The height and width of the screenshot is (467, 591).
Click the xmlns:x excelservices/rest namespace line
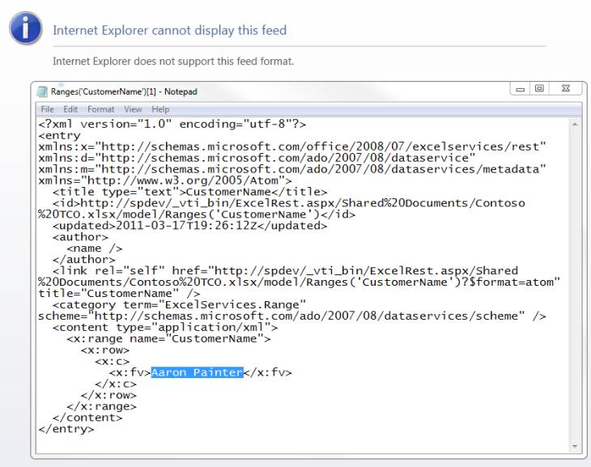pyautogui.click(x=292, y=146)
